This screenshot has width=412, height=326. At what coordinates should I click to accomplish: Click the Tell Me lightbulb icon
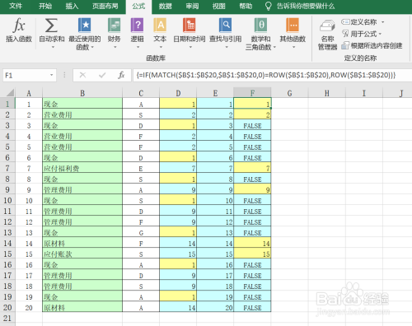[269, 6]
